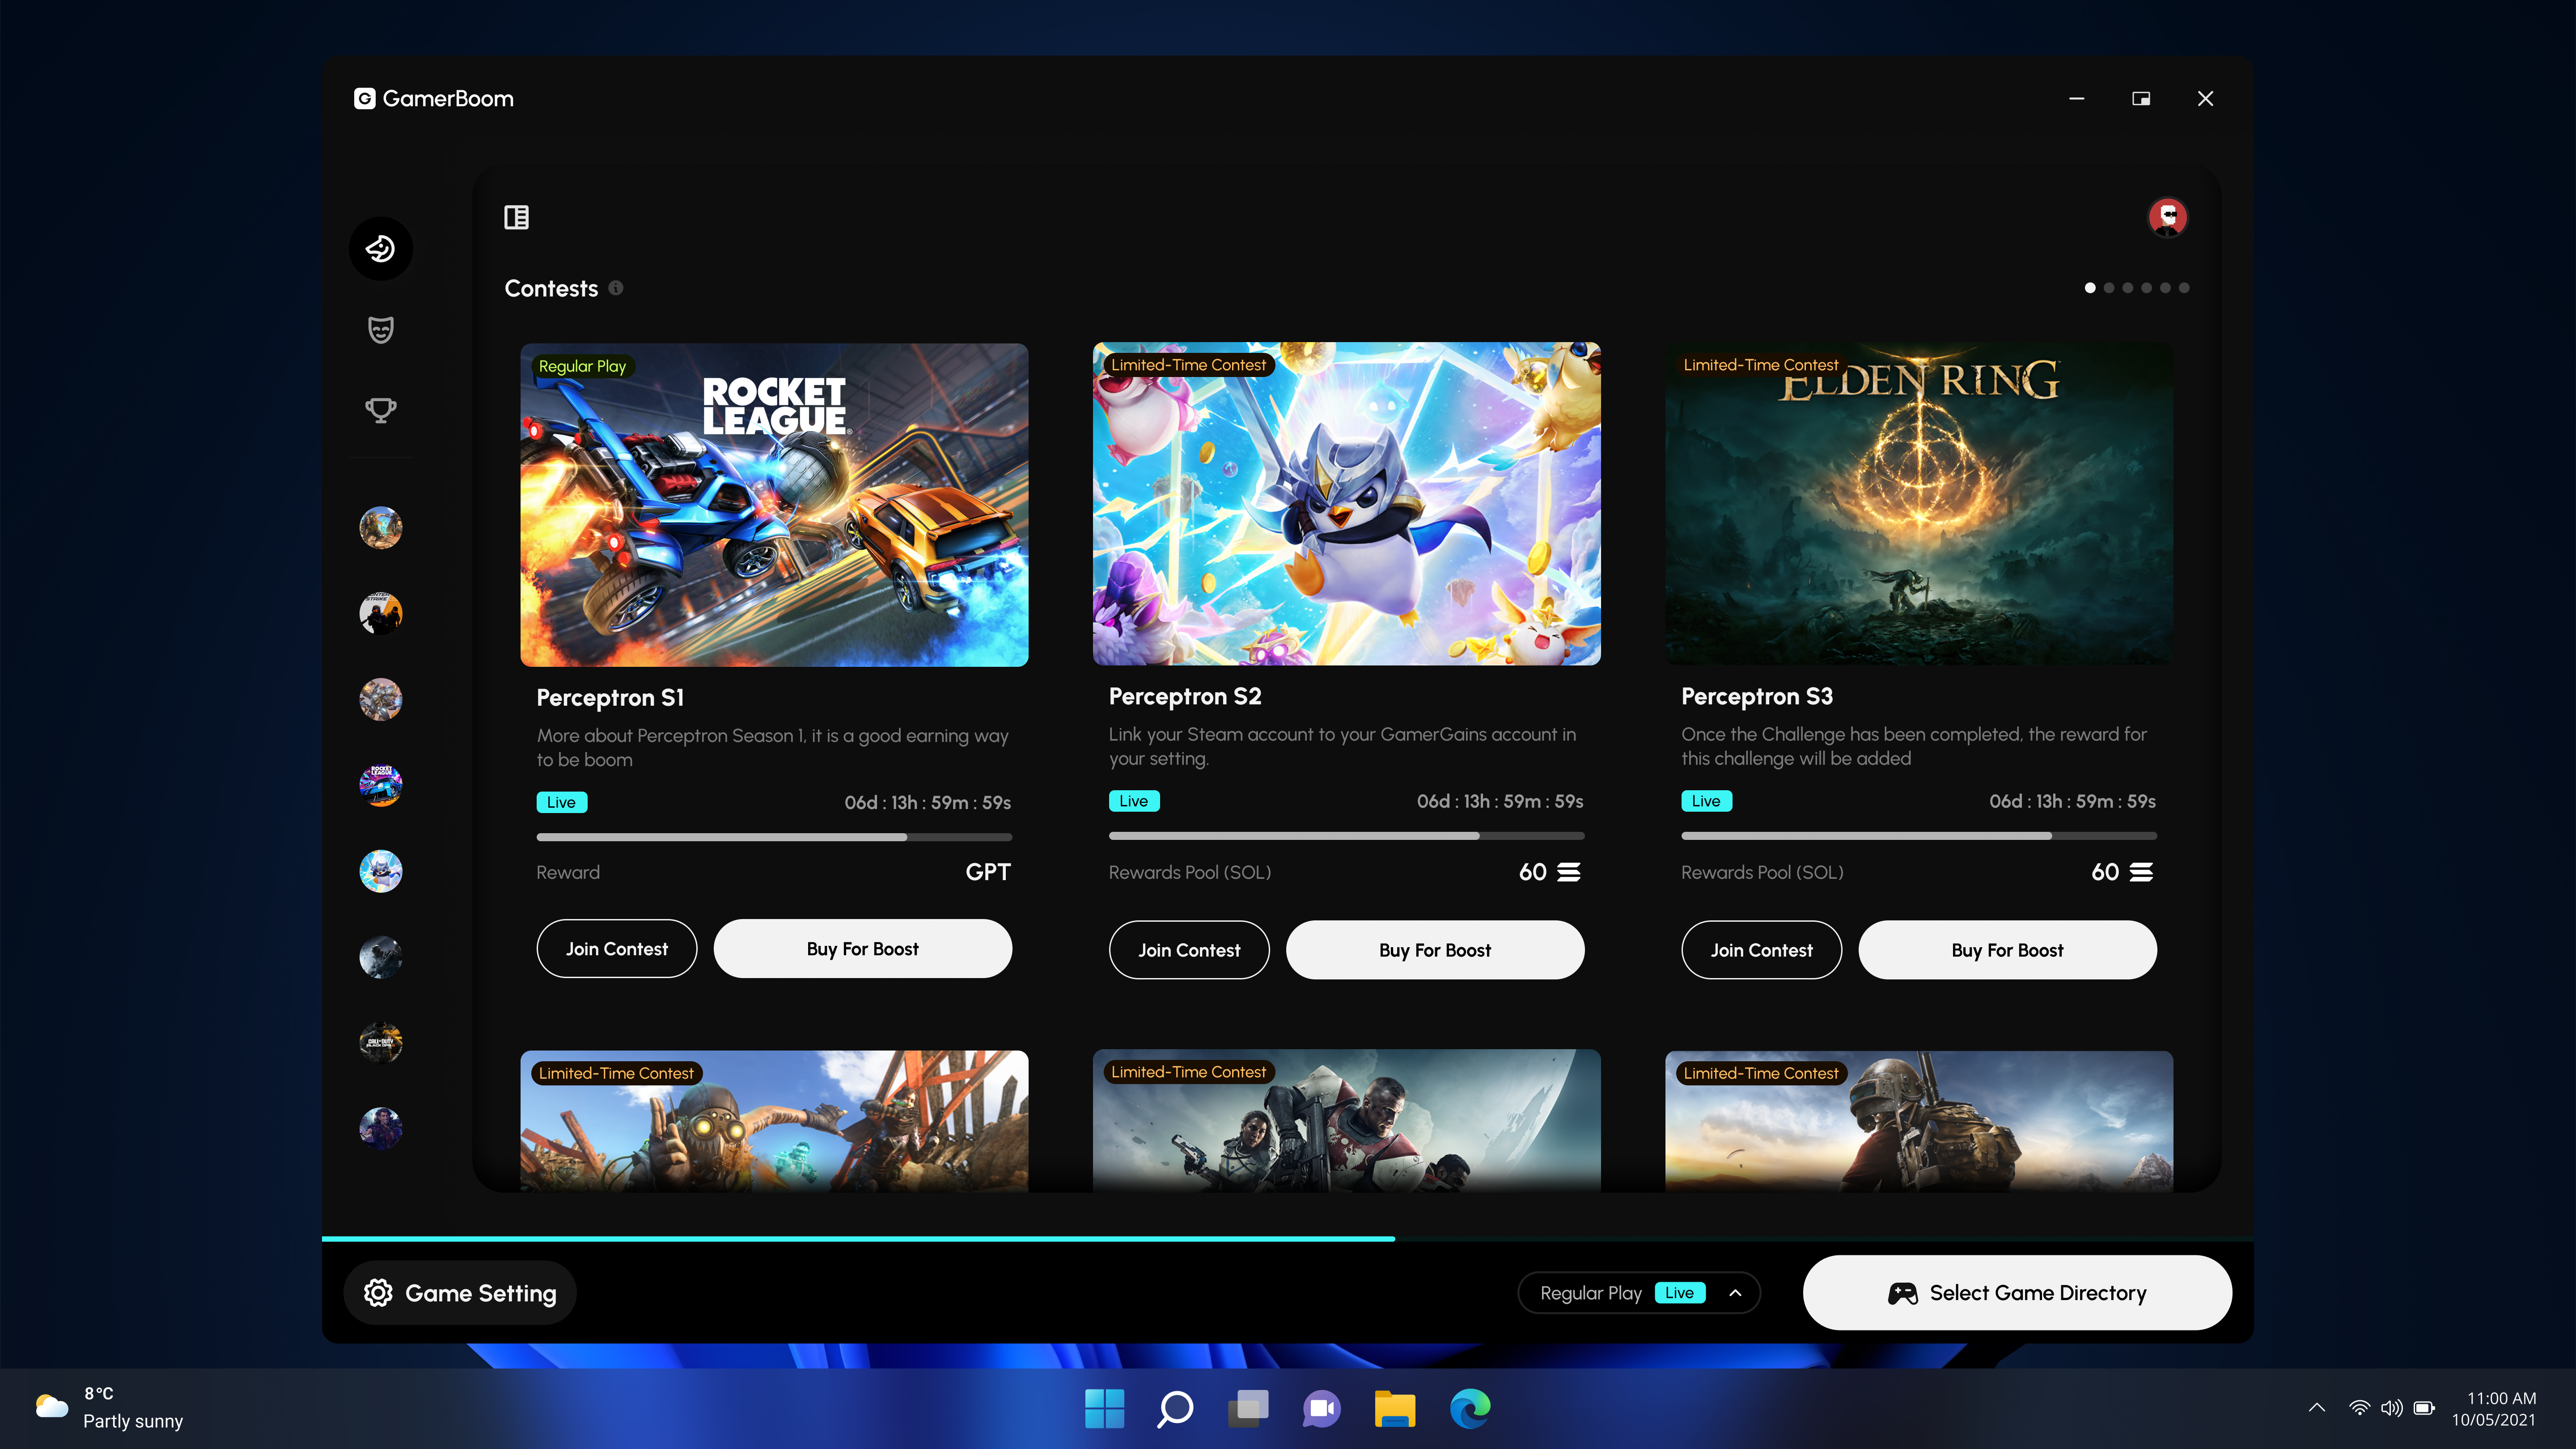Click the chevron arrow beside Live badge
Viewport: 2576px width, 1449px height.
1735,1293
